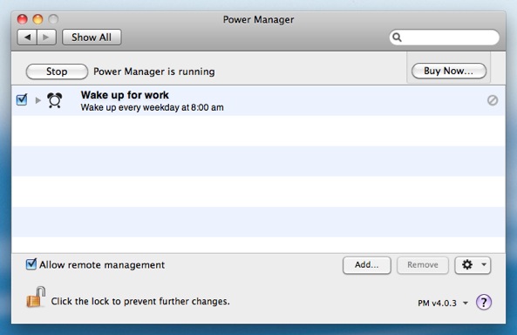Click the magnifying glass in search field

click(398, 38)
